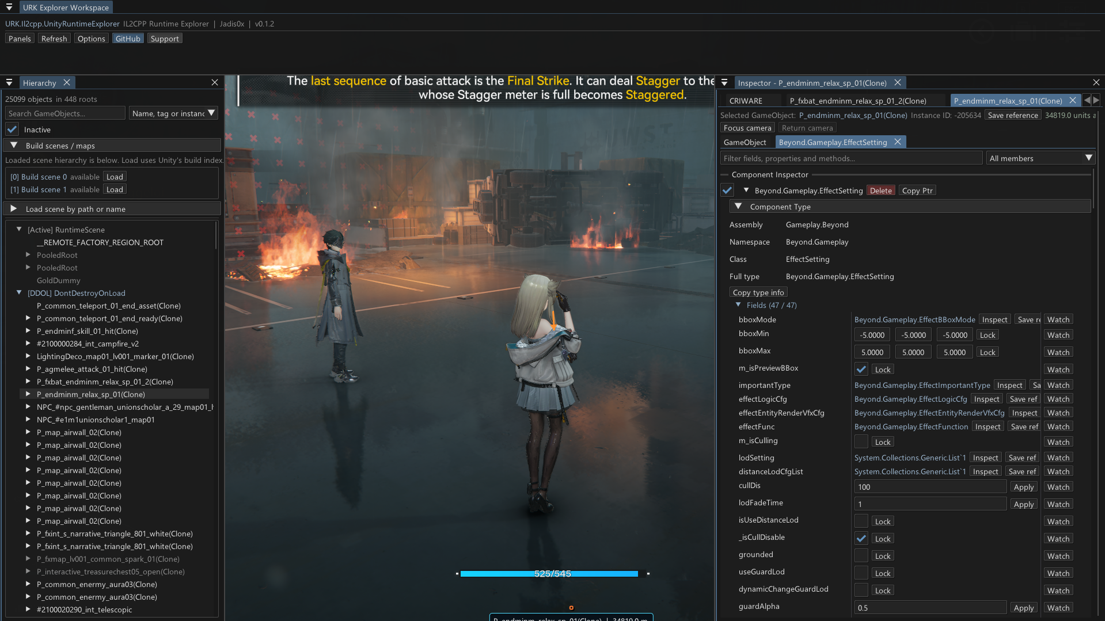Inspect the bboxMode field
This screenshot has height=621, width=1105.
tap(994, 319)
